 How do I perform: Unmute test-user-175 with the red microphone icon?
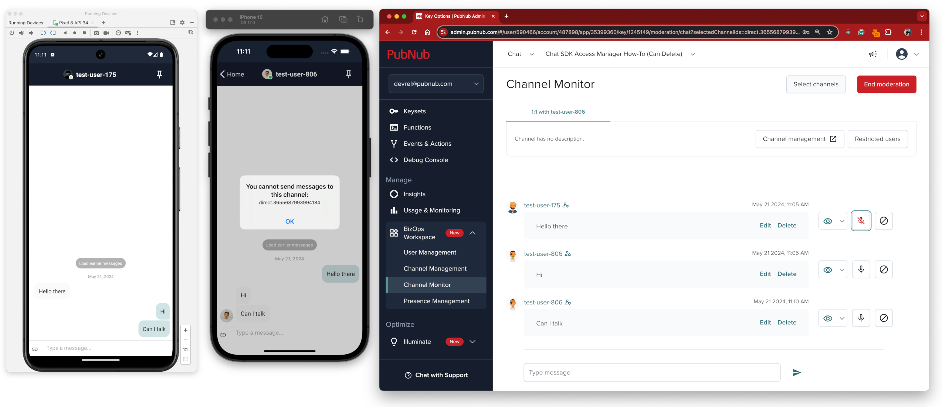[861, 221]
